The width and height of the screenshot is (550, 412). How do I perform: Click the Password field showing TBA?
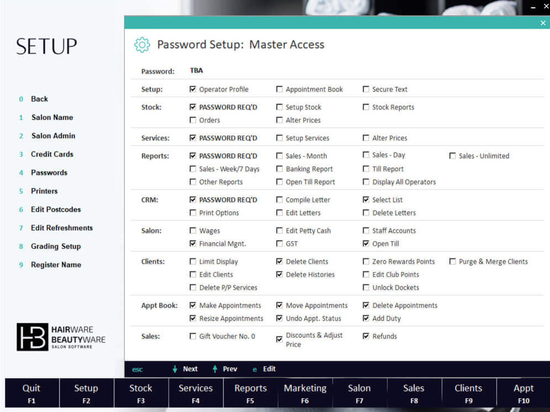point(197,71)
